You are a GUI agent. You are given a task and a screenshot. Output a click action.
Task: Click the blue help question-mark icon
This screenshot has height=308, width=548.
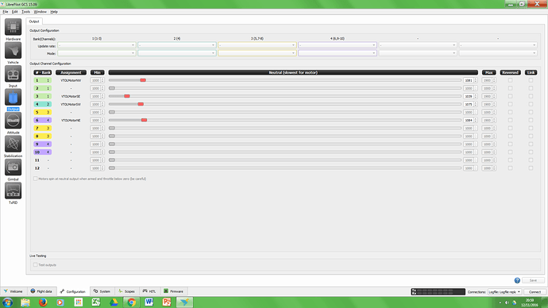pyautogui.click(x=517, y=280)
